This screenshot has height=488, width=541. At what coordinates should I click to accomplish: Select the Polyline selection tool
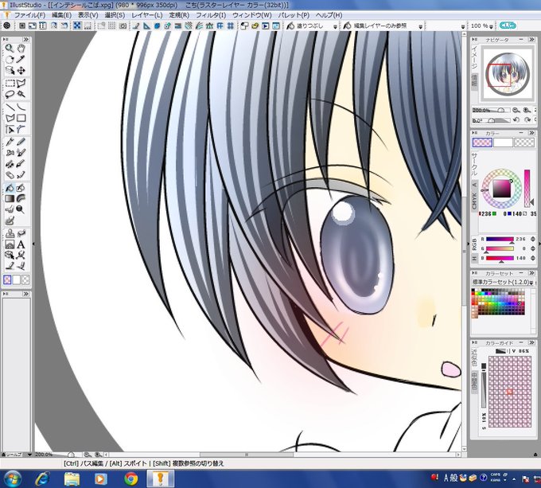pyautogui.click(x=21, y=83)
